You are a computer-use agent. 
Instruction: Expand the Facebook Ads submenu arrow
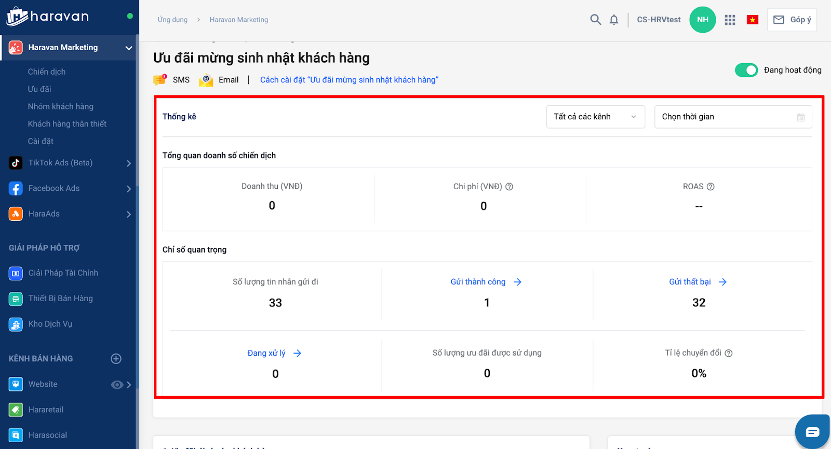[x=129, y=189]
